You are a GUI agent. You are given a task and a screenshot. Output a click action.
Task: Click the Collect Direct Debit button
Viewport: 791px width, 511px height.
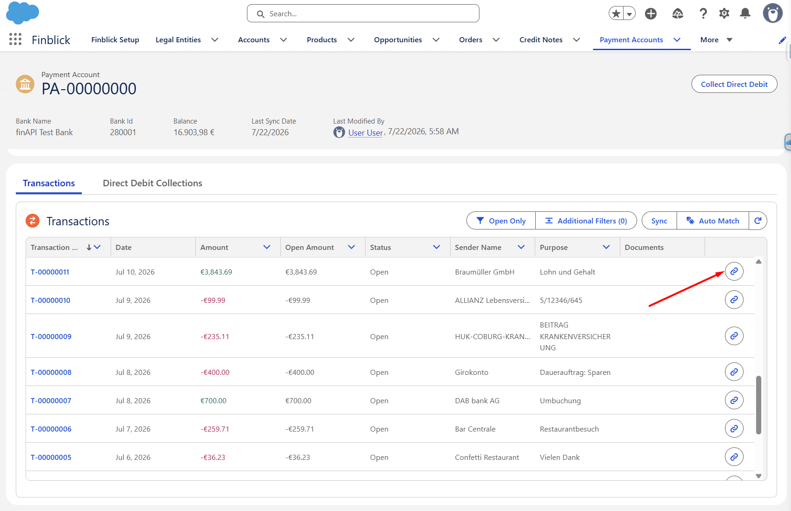[x=734, y=84]
